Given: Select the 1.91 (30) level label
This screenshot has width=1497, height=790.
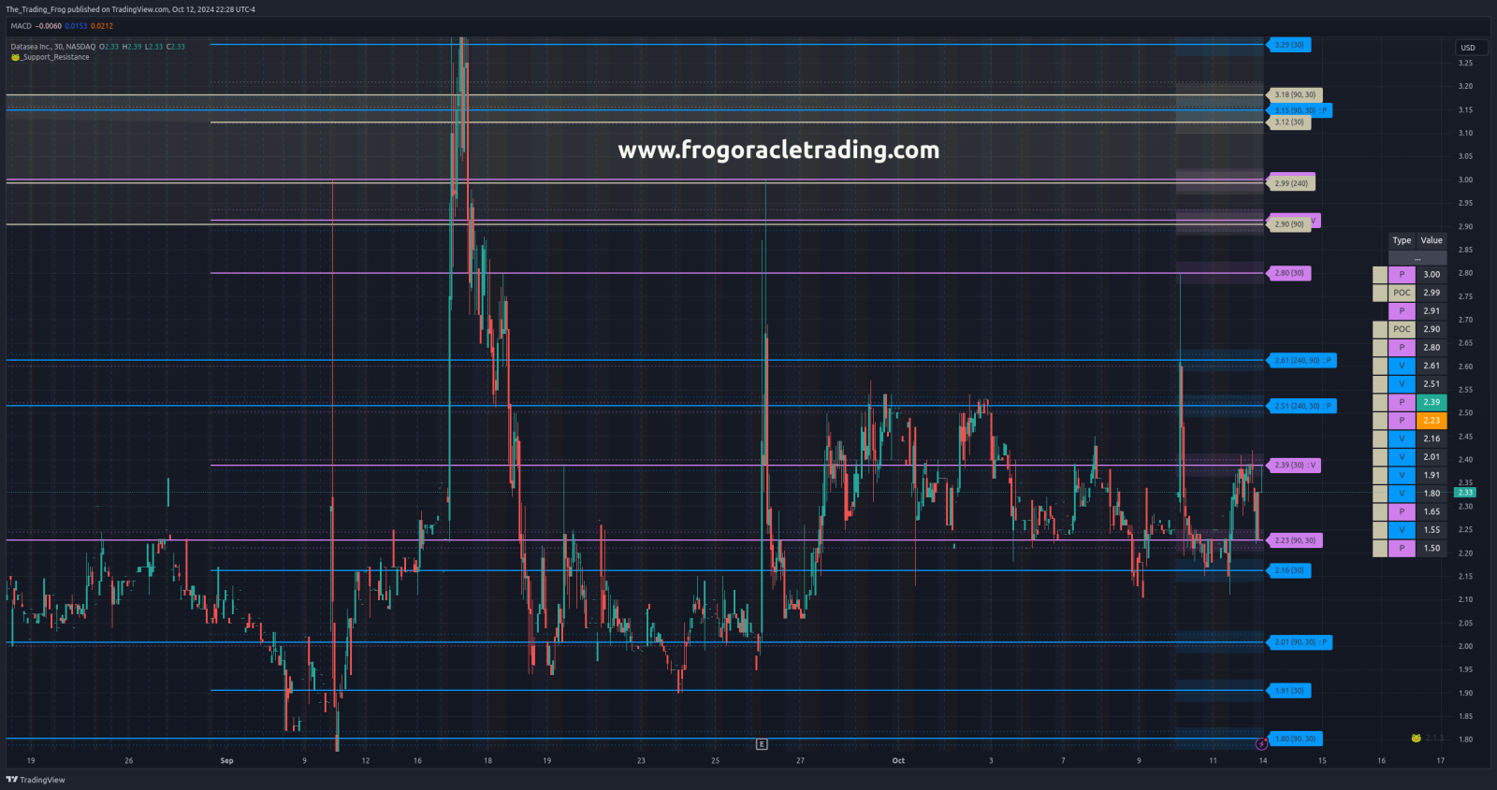Looking at the screenshot, I should click(x=1289, y=691).
